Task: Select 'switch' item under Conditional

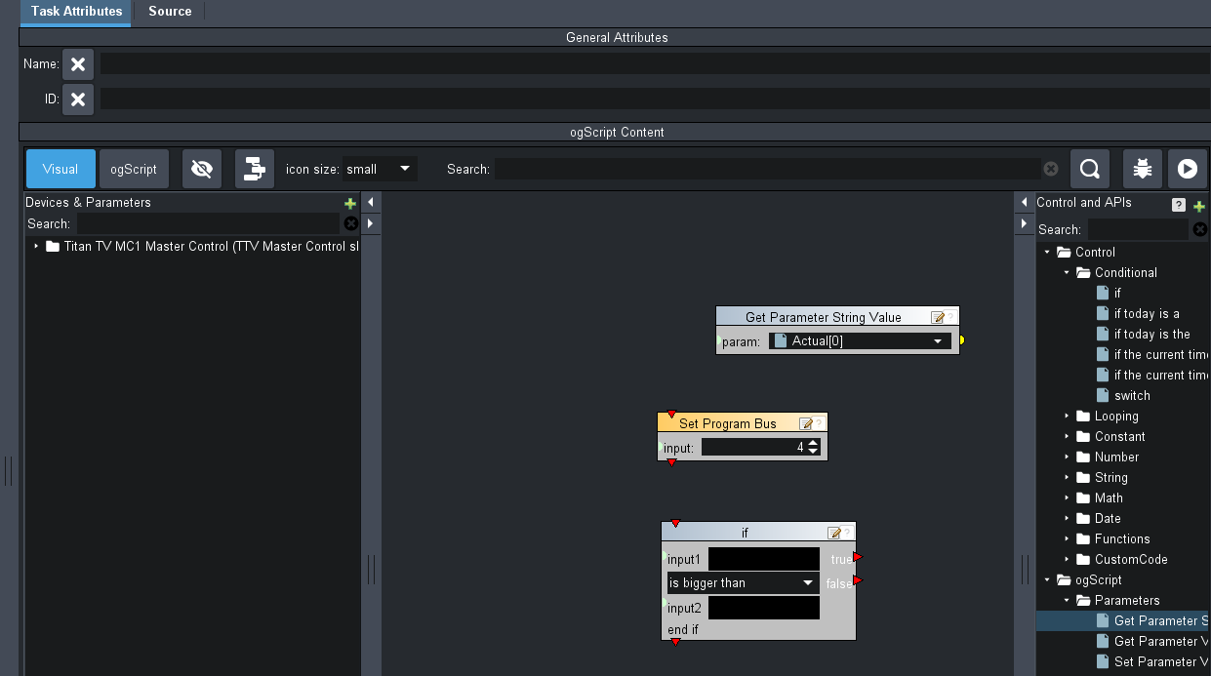Action: 1132,396
